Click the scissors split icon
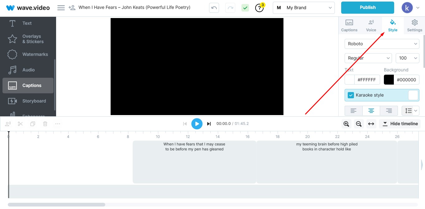The width and height of the screenshot is (425, 209). (x=21, y=124)
